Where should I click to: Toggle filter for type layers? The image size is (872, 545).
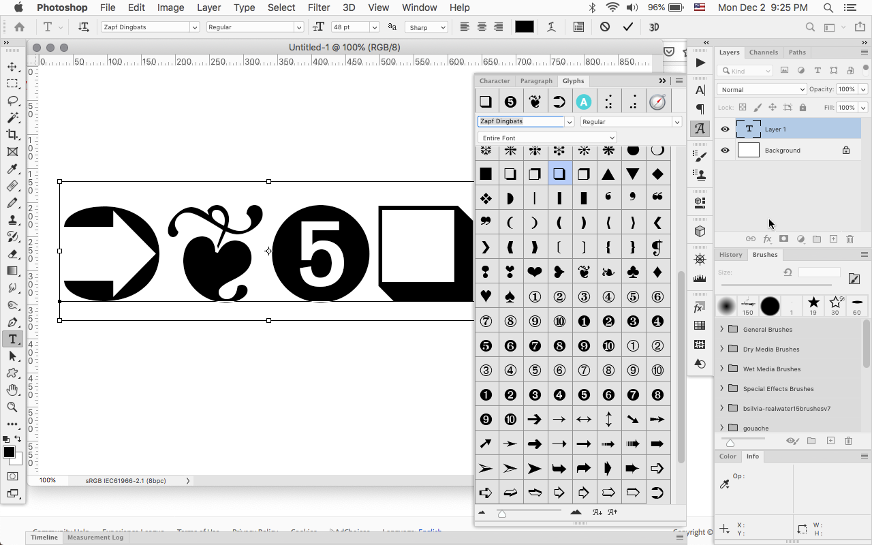817,70
